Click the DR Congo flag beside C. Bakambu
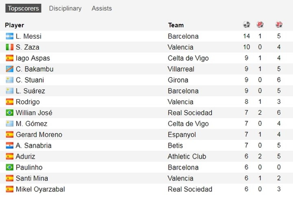 click(x=9, y=69)
